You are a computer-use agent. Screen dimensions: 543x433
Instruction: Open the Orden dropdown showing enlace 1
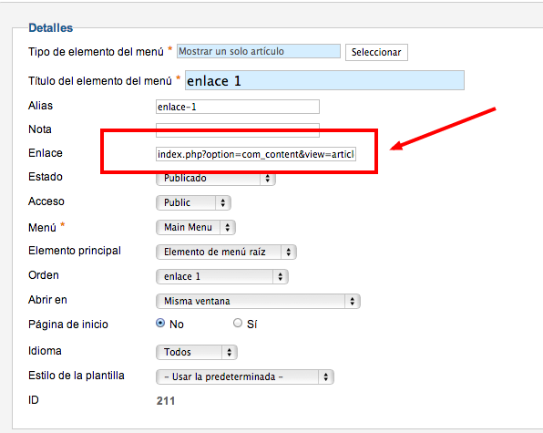click(222, 276)
